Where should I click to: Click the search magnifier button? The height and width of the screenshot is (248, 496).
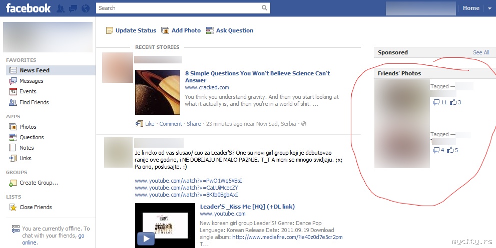(264, 8)
